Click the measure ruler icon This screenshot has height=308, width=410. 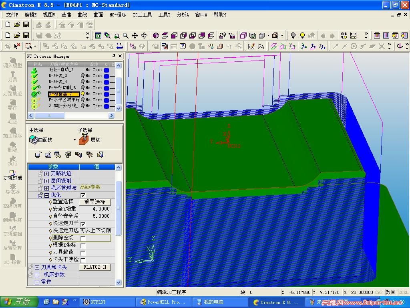coord(353,35)
